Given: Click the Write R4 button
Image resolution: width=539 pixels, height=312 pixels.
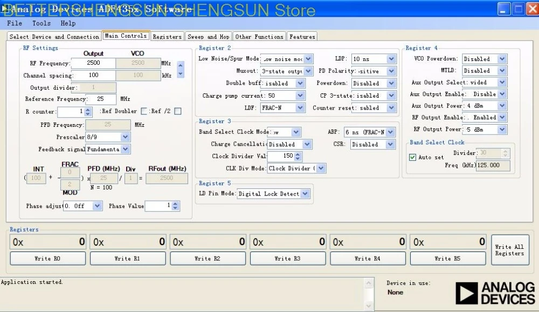Looking at the screenshot, I should pyautogui.click(x=368, y=259).
